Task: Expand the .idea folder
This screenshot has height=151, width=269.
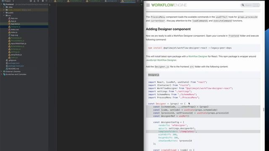Action: pyautogui.click(x=4, y=7)
